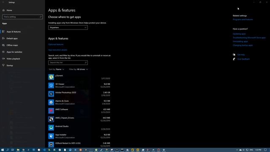The width and height of the screenshot is (270, 152).
Task: Click the Get help link
Action: point(241,54)
